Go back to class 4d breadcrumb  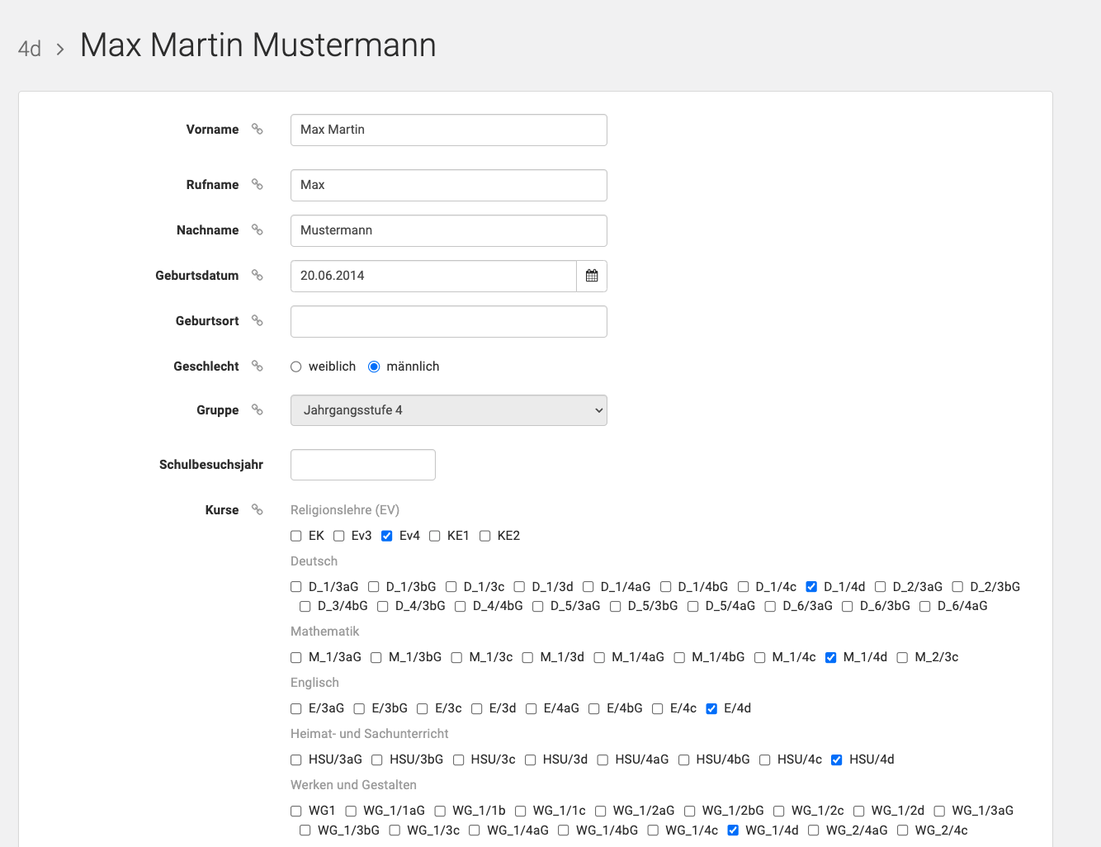30,49
